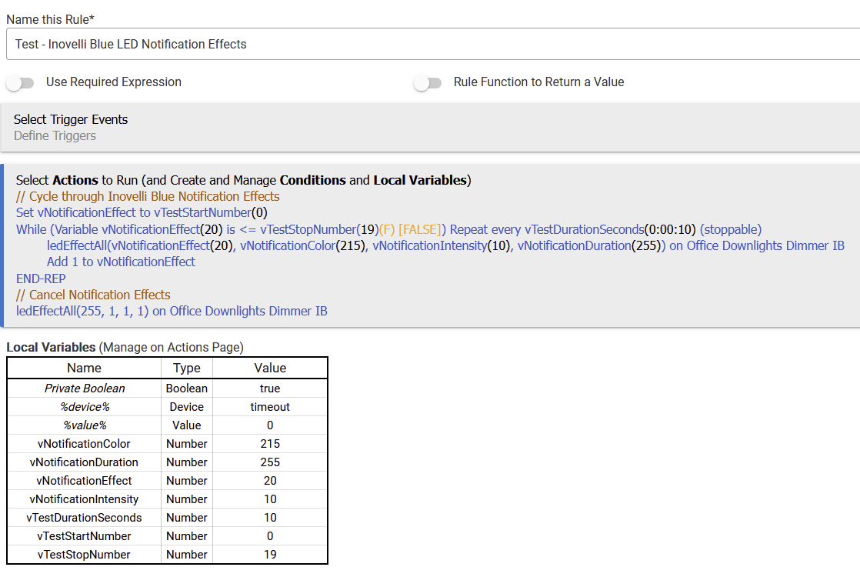
Task: Toggle Use Required Expression switch
Action: tap(20, 83)
